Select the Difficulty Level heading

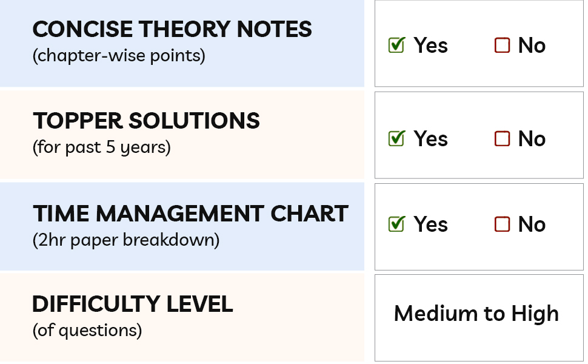coord(132,304)
